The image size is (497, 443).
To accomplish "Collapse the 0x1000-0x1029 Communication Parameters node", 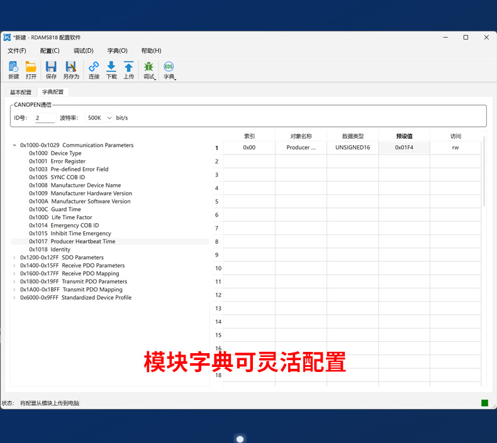I will tap(14, 145).
